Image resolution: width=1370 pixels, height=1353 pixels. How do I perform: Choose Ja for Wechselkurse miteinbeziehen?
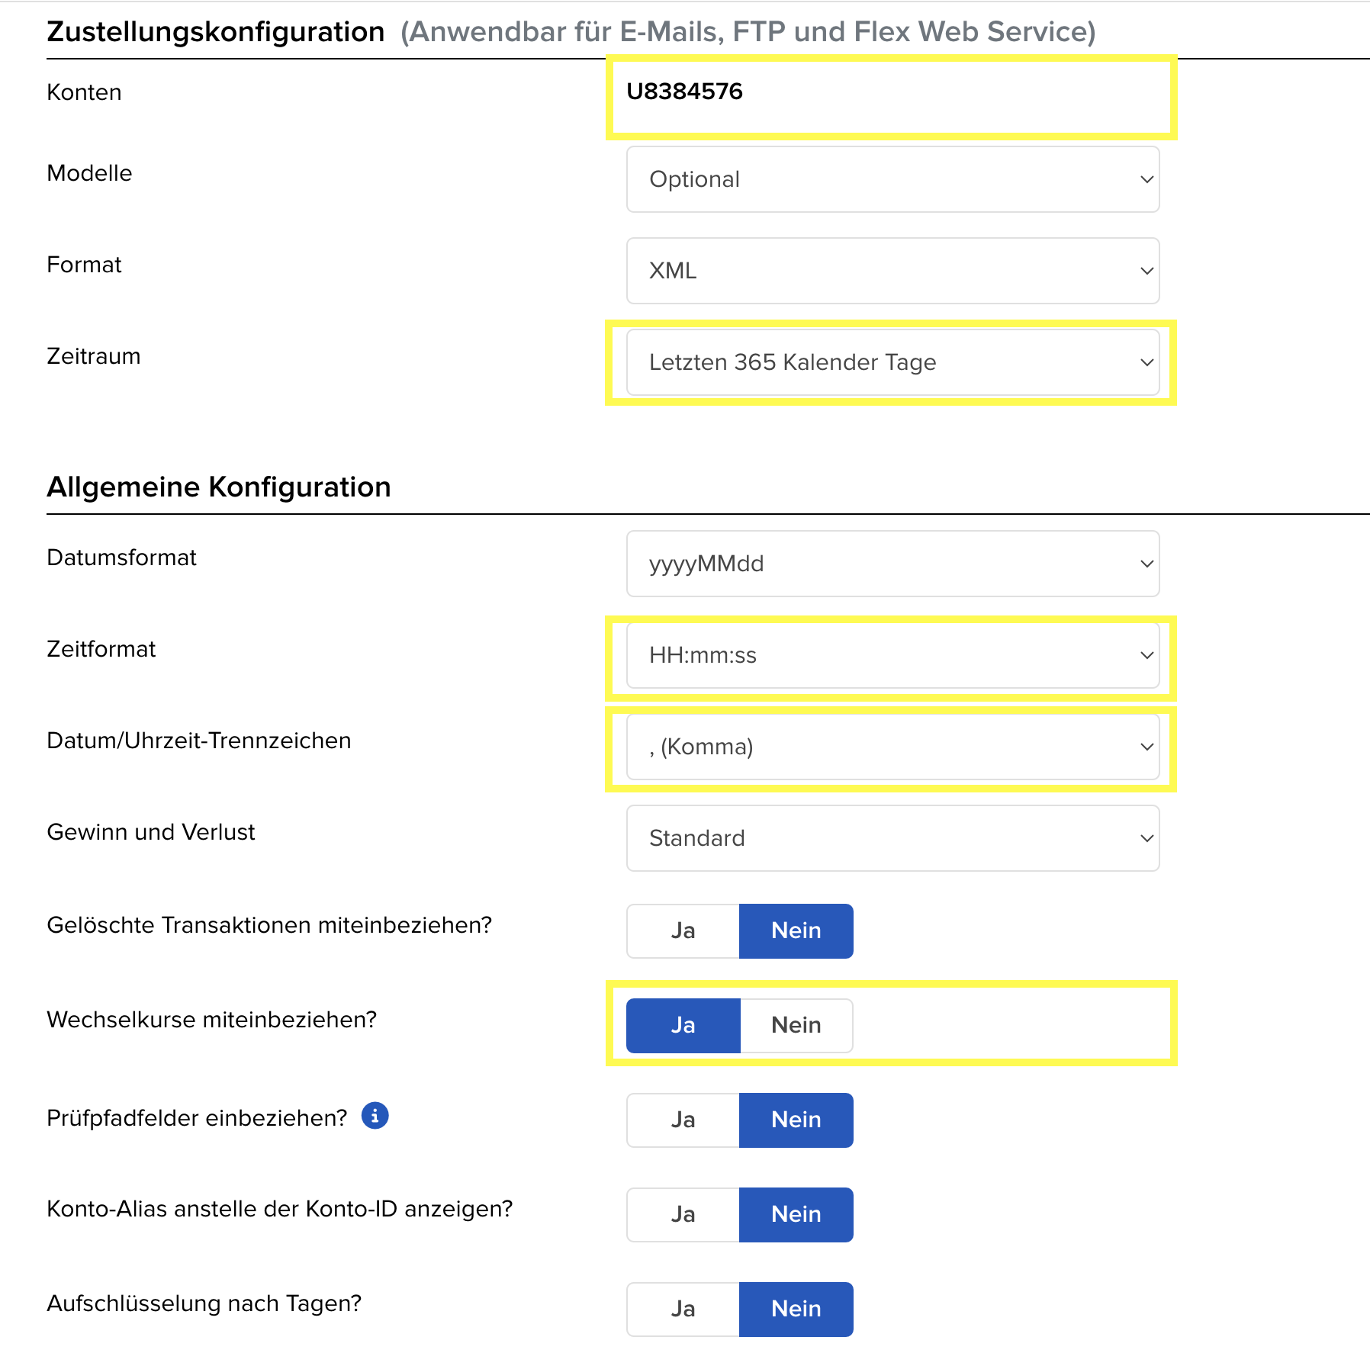click(683, 1025)
